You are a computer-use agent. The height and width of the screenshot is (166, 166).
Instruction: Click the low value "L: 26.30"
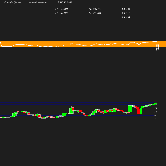point(95,13)
